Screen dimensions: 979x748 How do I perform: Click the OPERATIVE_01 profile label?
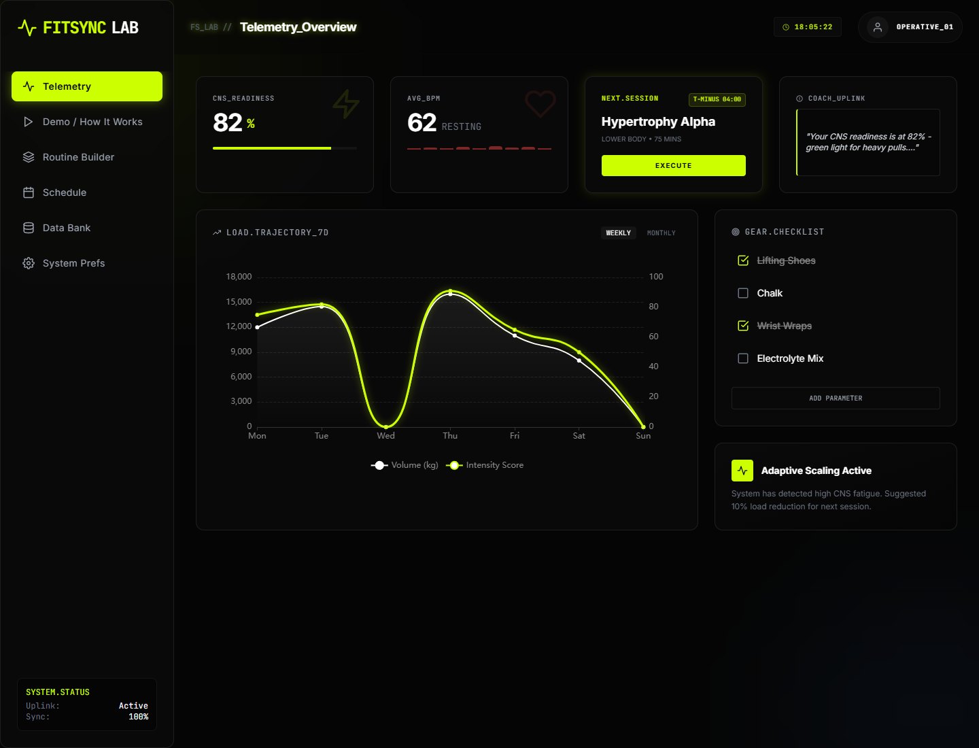[x=925, y=27]
